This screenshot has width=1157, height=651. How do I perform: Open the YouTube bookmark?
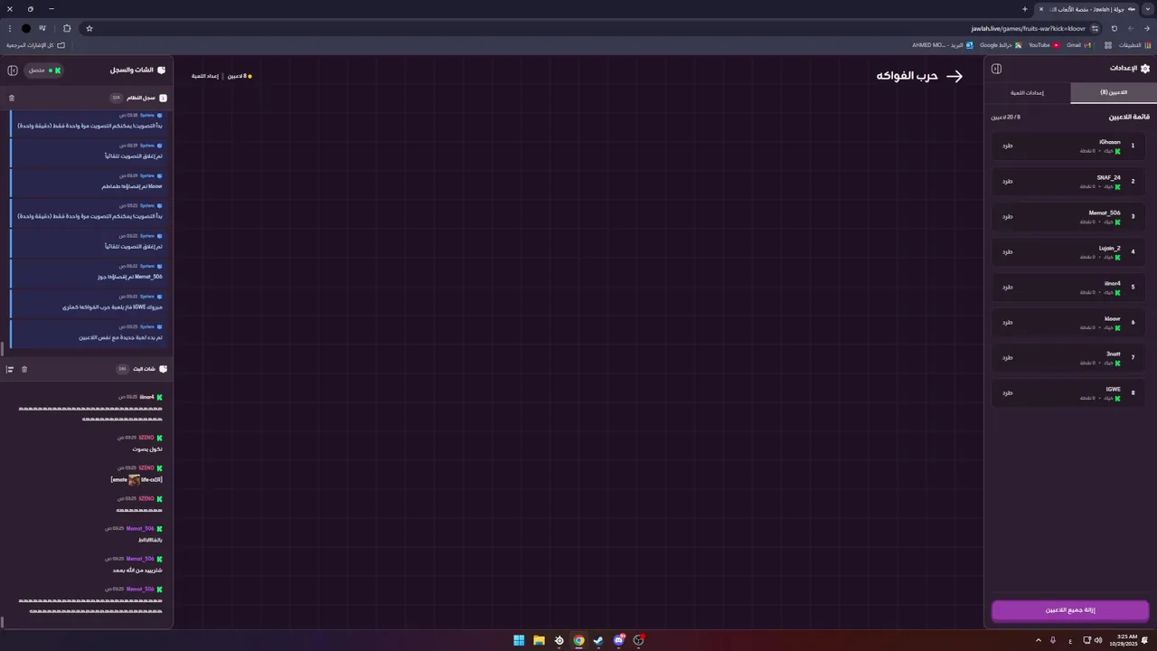click(x=1044, y=44)
